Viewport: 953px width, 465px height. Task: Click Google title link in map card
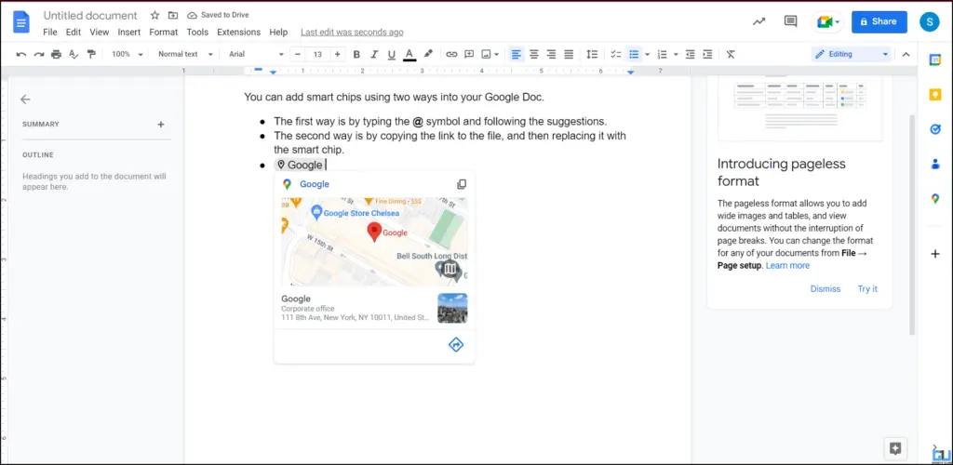315,184
